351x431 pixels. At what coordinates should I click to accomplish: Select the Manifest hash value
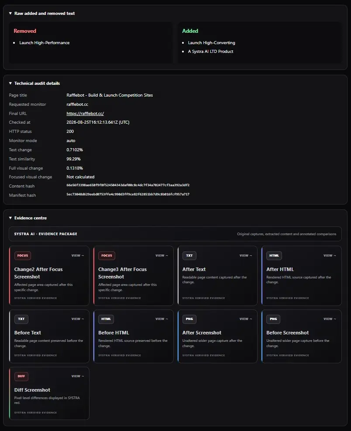coord(128,195)
